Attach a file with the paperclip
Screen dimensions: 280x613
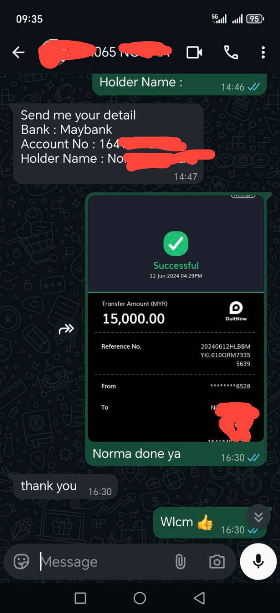180,562
